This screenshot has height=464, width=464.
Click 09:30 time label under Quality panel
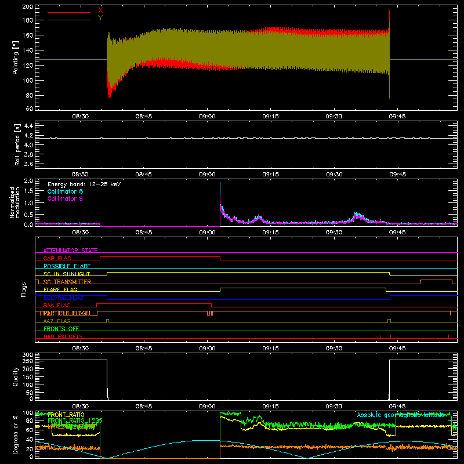(334, 407)
